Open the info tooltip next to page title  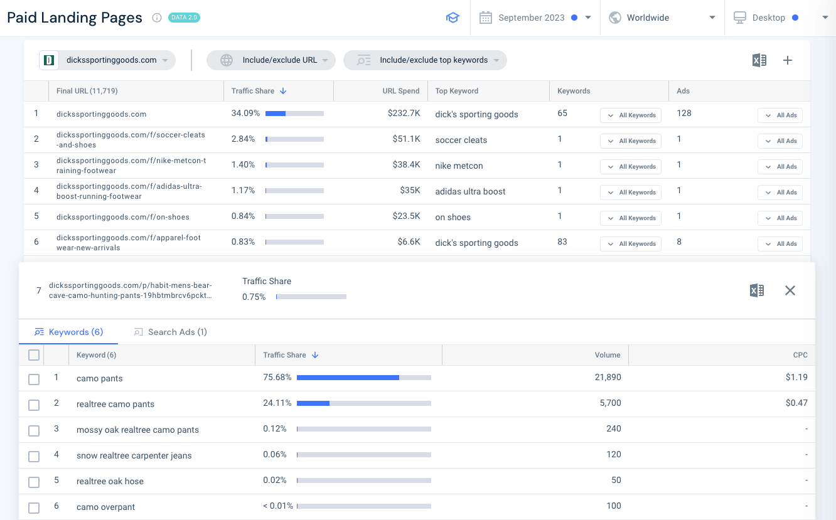tap(156, 18)
